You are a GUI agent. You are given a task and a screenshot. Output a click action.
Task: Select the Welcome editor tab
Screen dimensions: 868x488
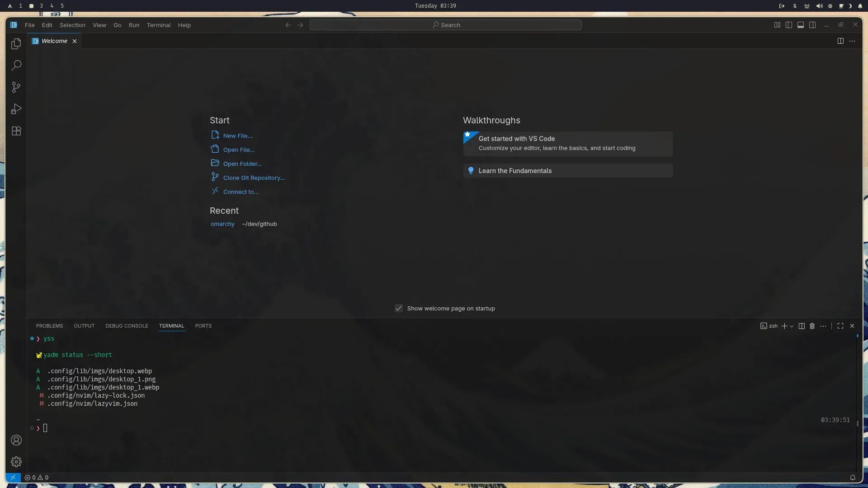tap(54, 41)
